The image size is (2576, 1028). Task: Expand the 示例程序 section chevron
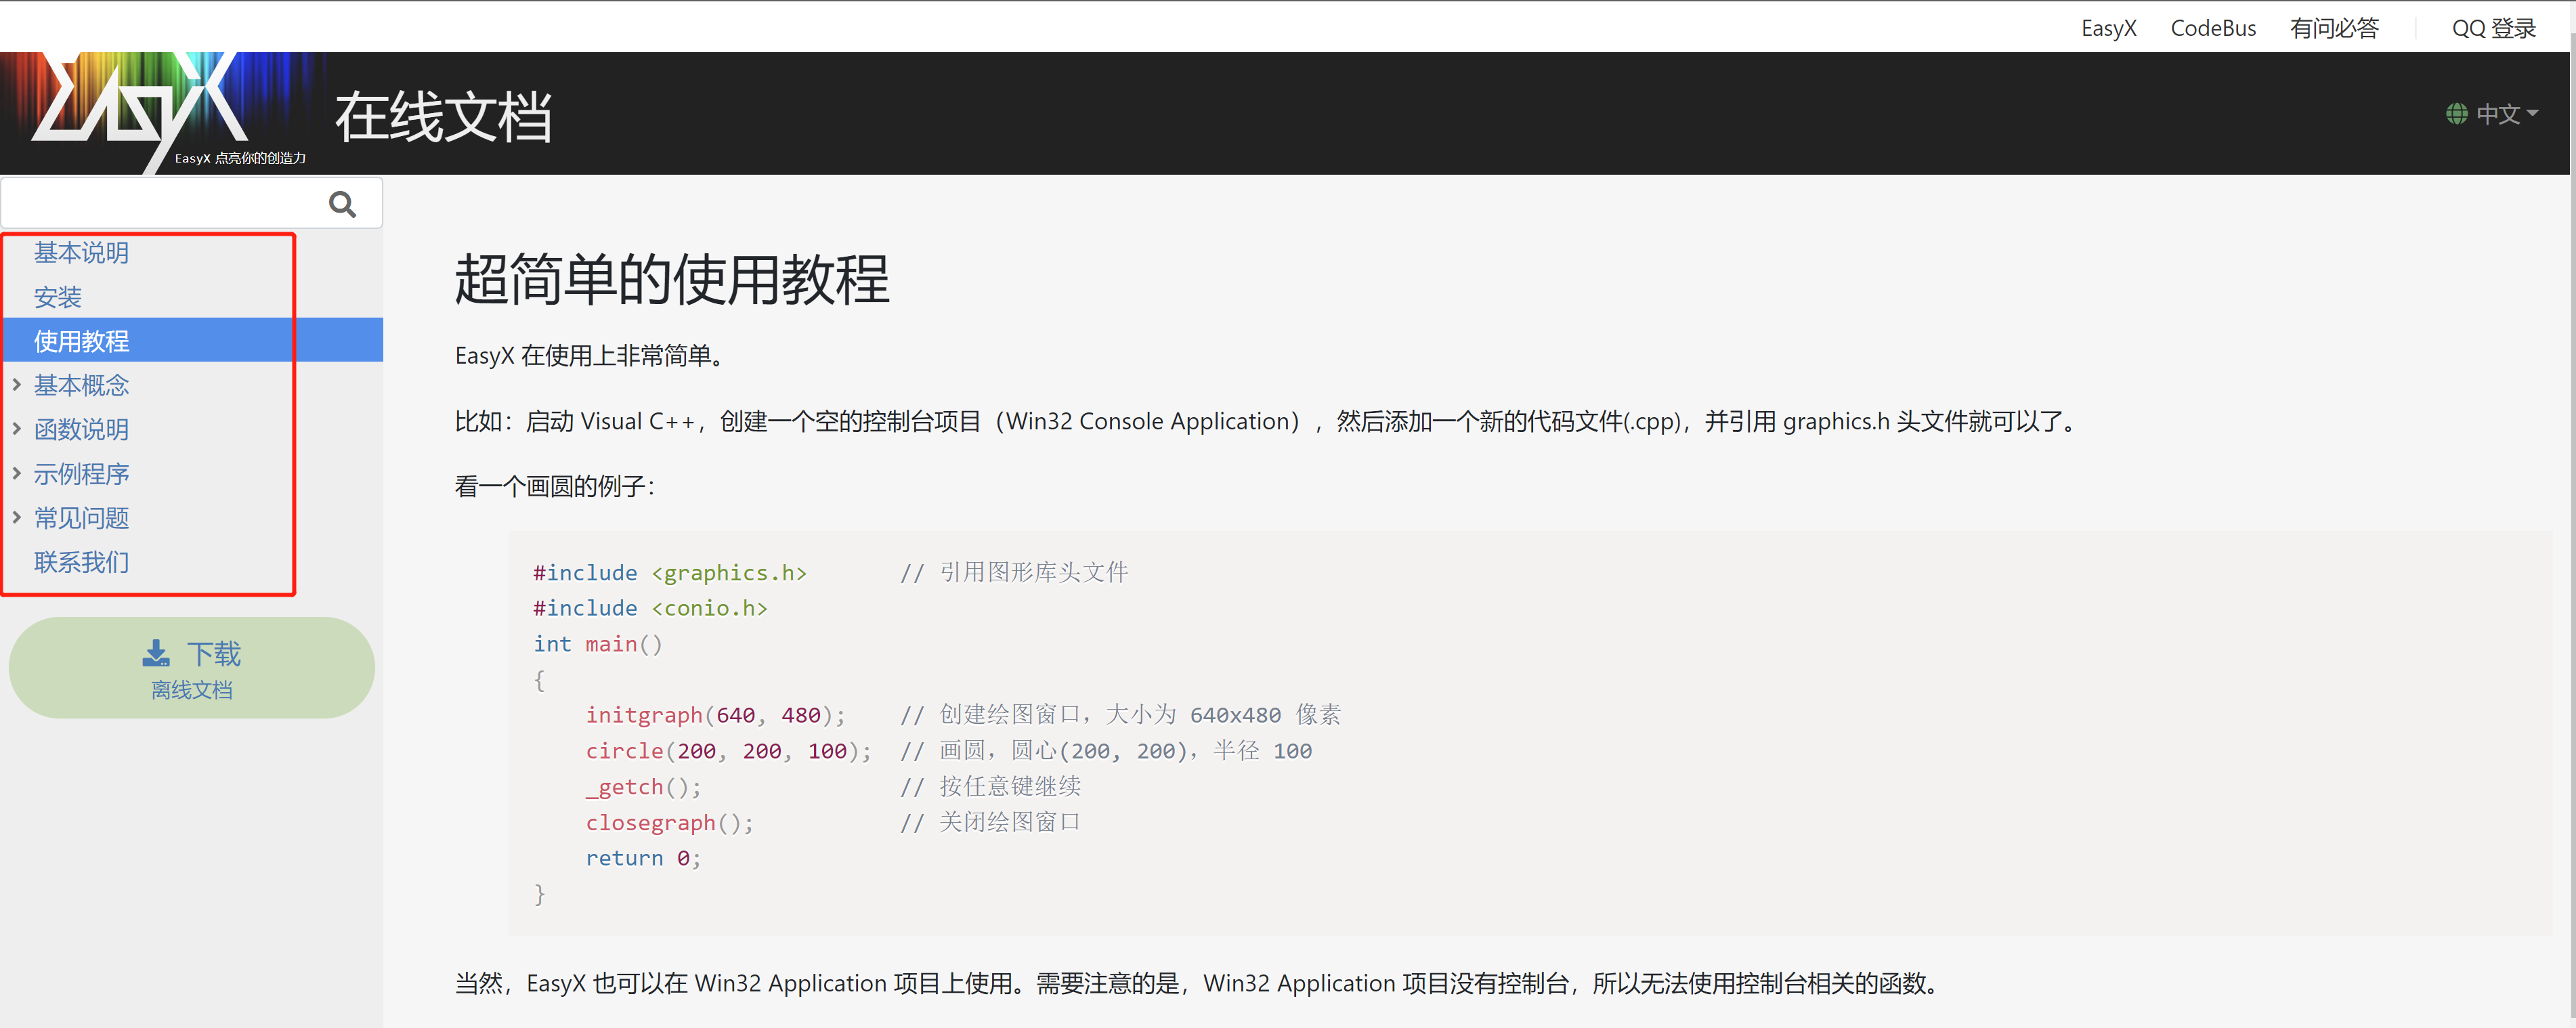pyautogui.click(x=17, y=473)
